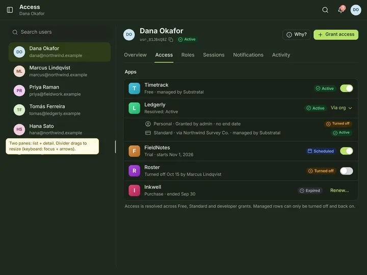Open the notifications bell

coord(341,10)
